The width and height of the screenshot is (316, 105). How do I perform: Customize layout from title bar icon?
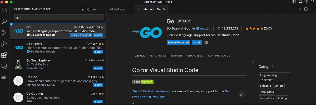coord(312,2)
